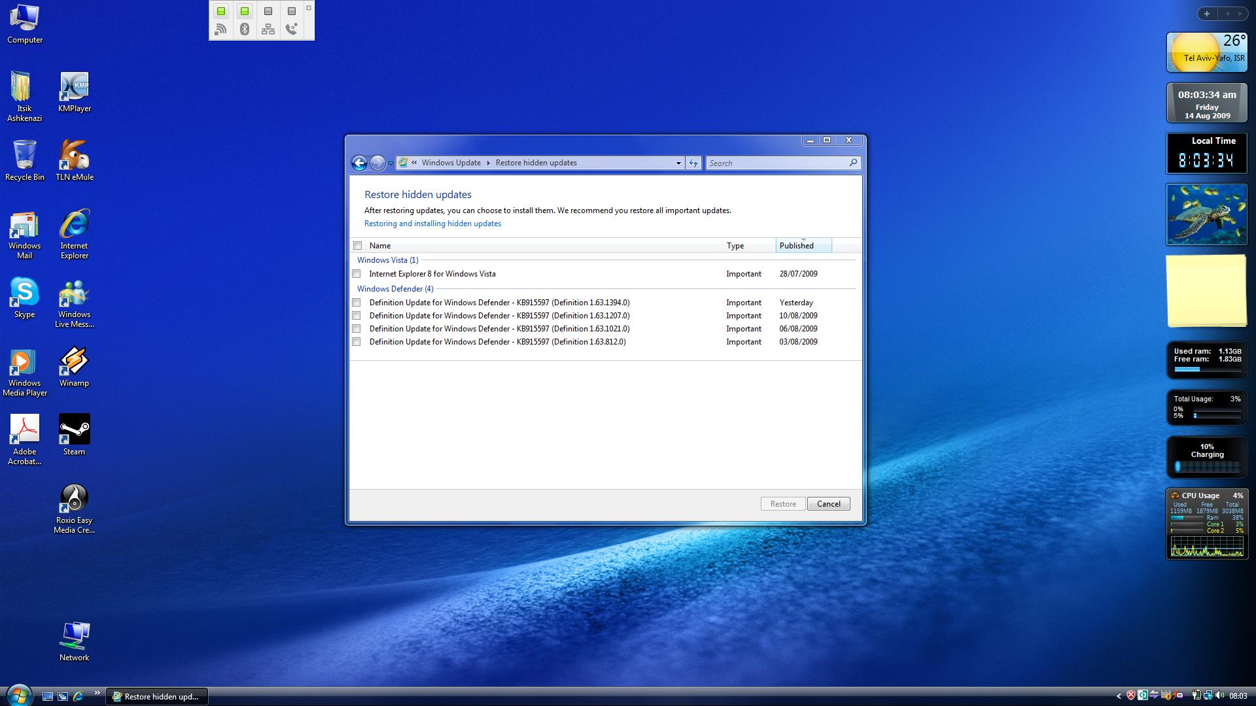Launch TLN eMule shortcut
The image size is (1256, 706).
coord(75,160)
